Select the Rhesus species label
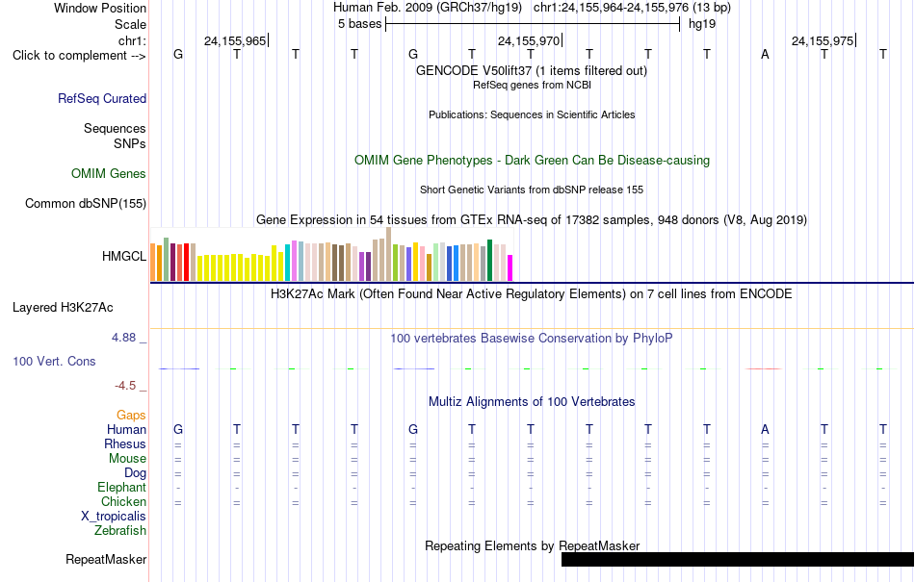 pos(125,443)
